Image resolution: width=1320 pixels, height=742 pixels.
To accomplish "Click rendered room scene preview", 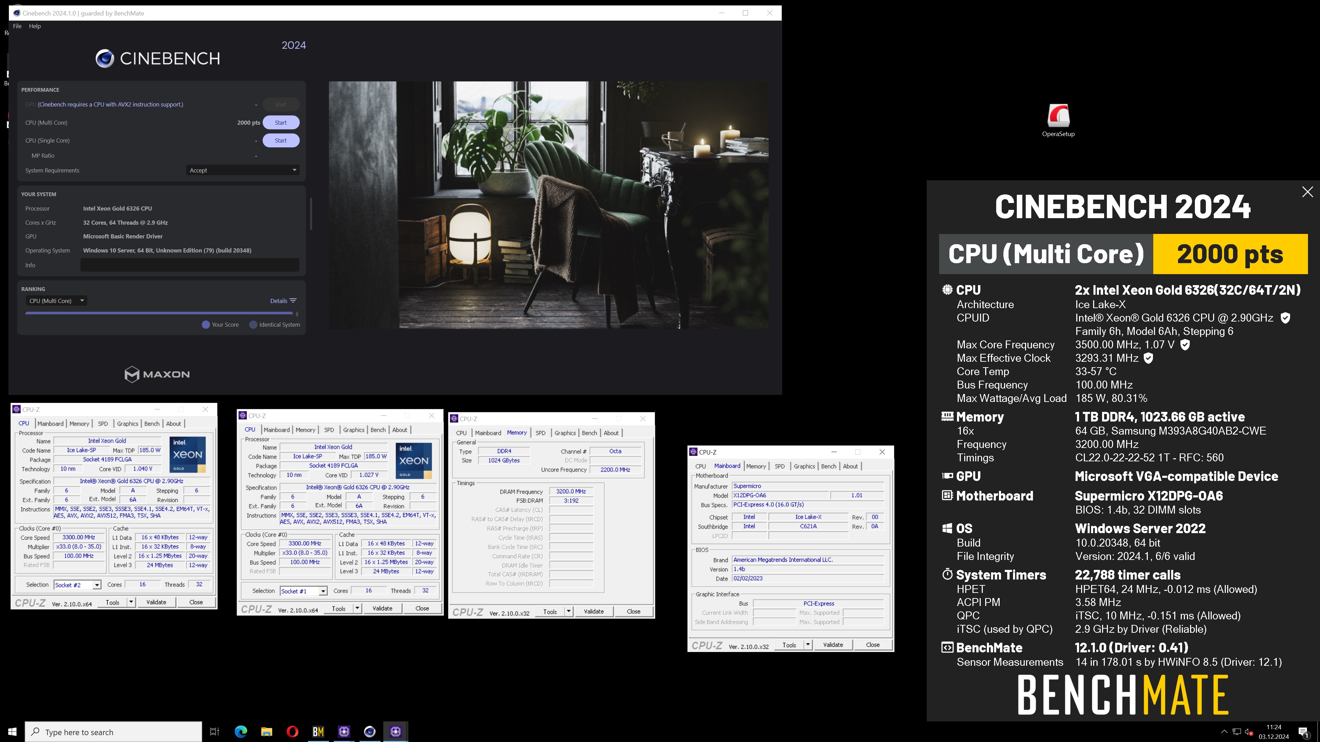I will pos(548,205).
